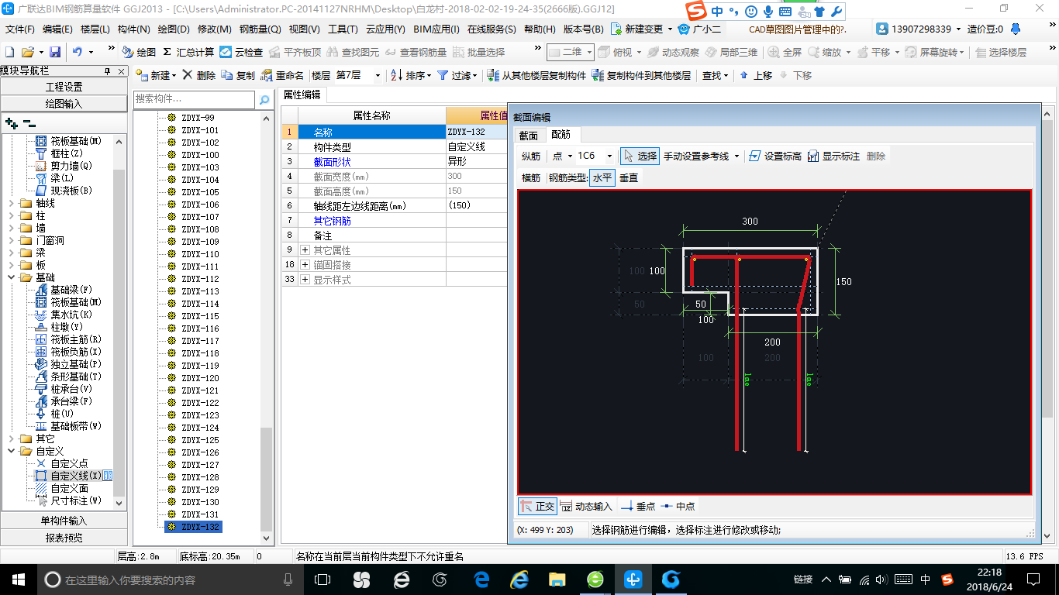Screen dimensions: 1059x595
Task: Click 复制构件到其他楼层
Action: tap(641, 75)
